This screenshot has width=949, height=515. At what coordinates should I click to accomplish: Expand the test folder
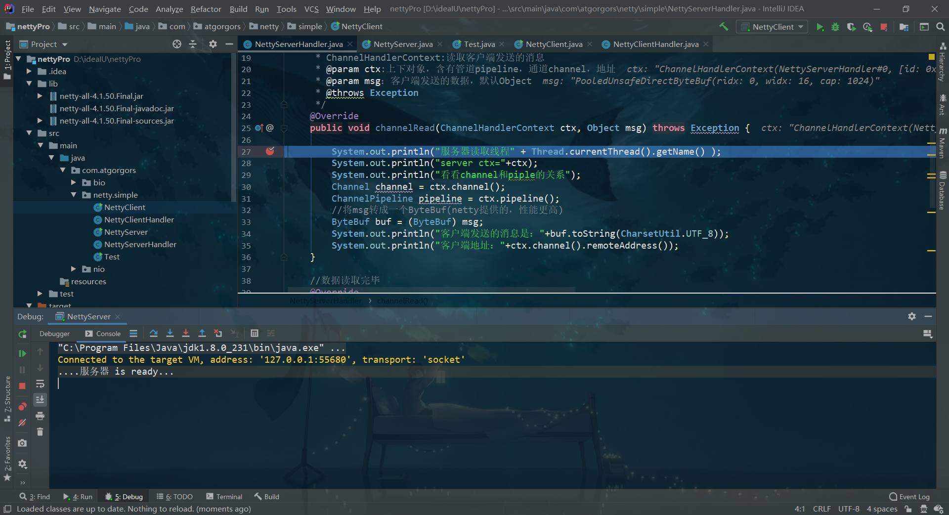coord(40,294)
